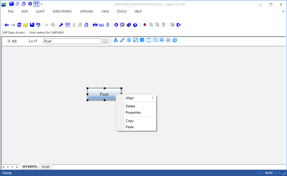This screenshot has width=287, height=176.
Task: Expand the ribbon chevron at top right
Action: (283, 11)
